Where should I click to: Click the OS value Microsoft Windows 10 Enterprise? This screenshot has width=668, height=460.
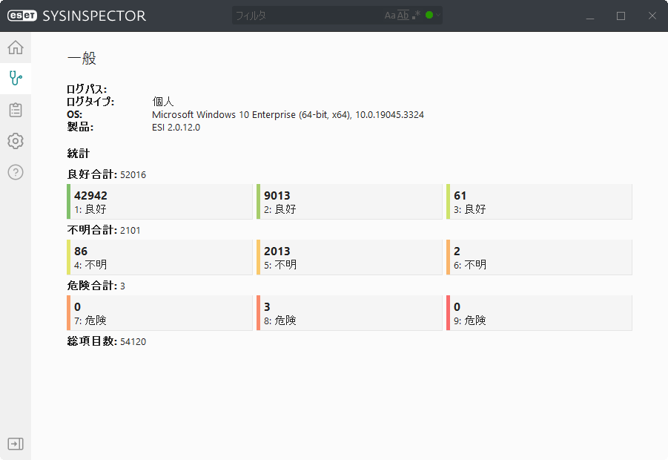point(288,115)
